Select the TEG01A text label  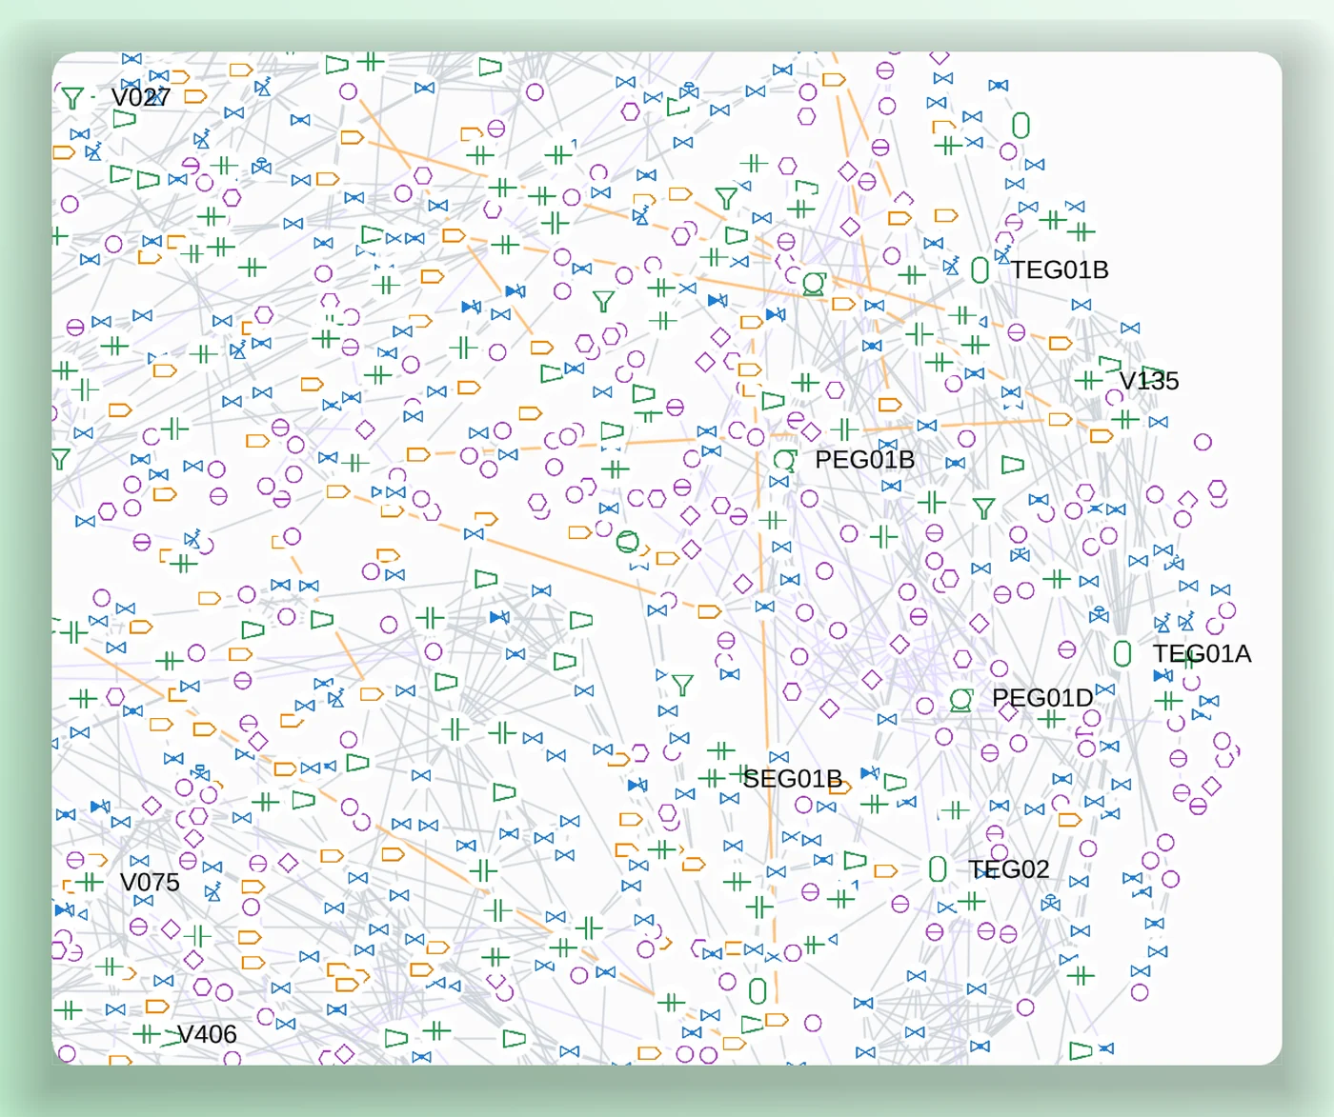tap(1202, 653)
